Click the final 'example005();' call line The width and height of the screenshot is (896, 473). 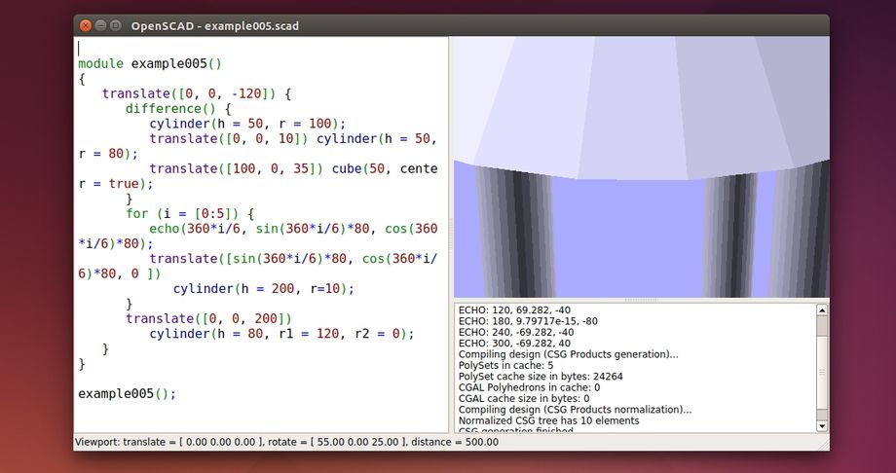pos(127,394)
